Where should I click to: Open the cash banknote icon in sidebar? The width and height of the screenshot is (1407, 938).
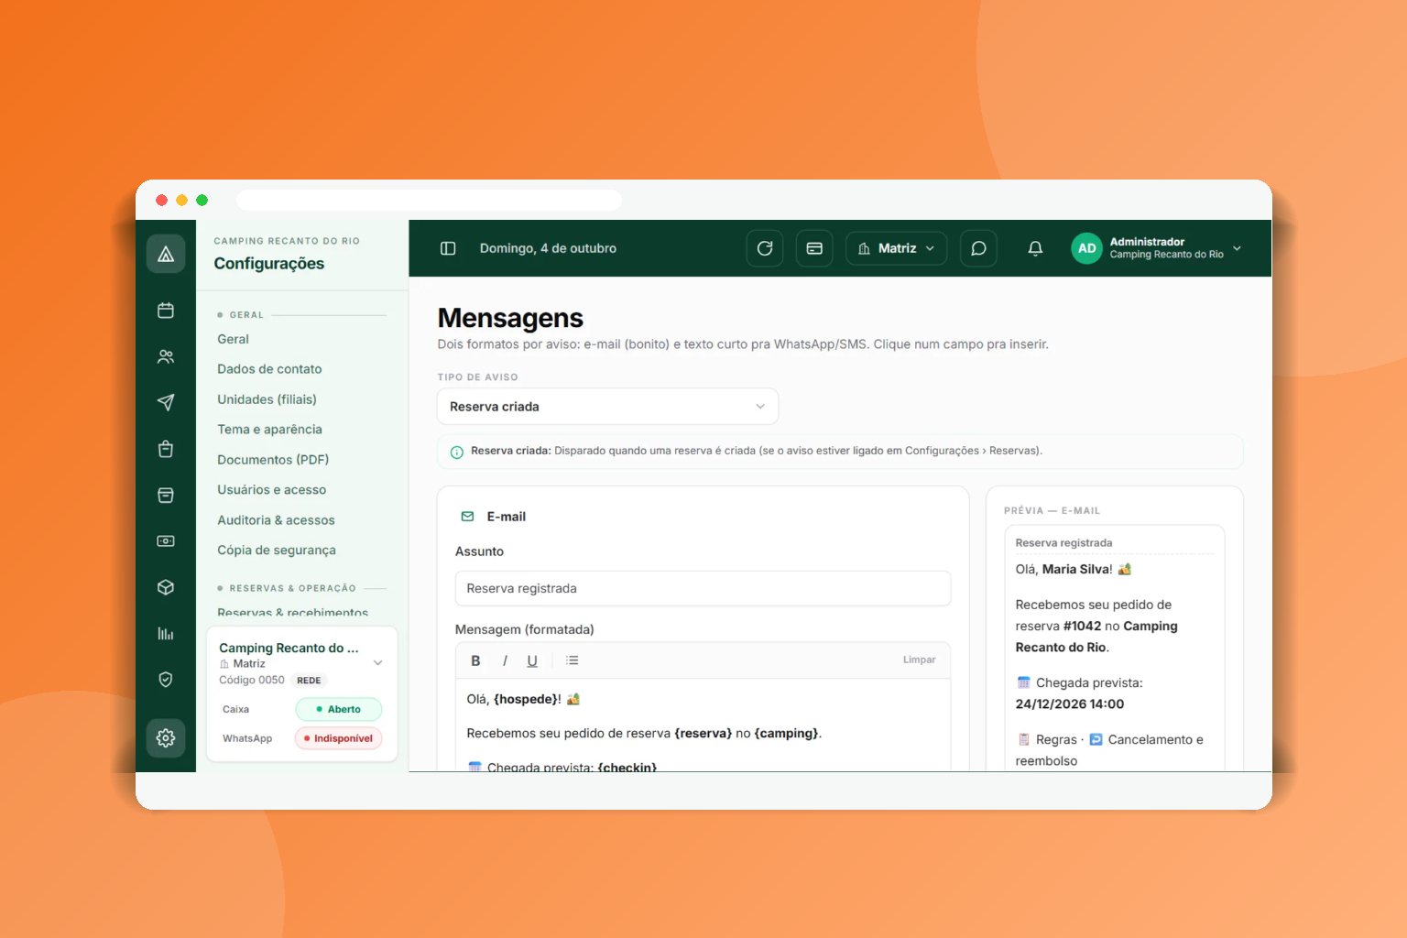(166, 541)
